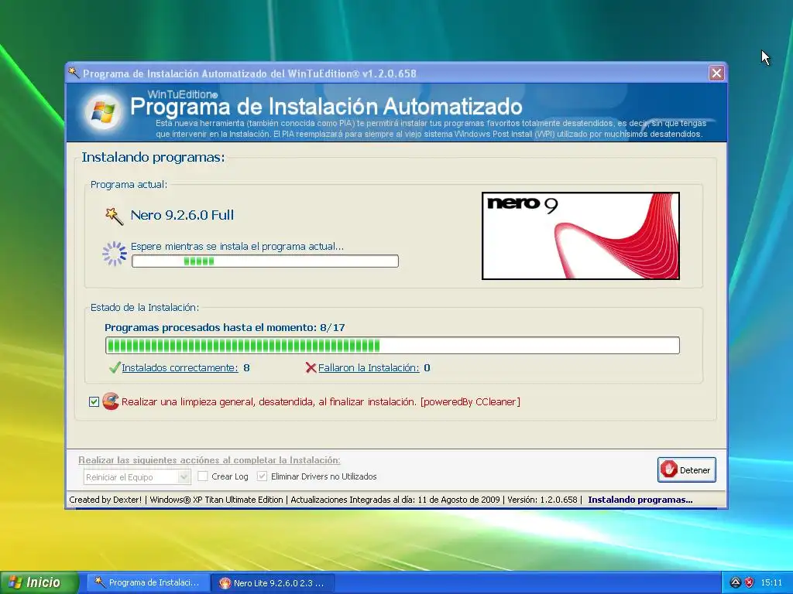Click the current program progress bar

coord(265,261)
